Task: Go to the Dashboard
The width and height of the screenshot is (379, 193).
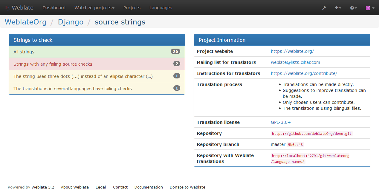Action: click(x=54, y=8)
